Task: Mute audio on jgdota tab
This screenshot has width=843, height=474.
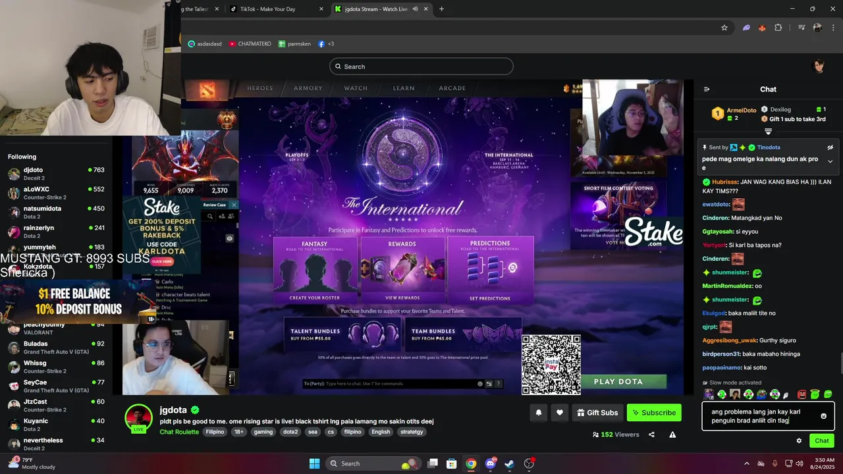Action: tap(415, 9)
